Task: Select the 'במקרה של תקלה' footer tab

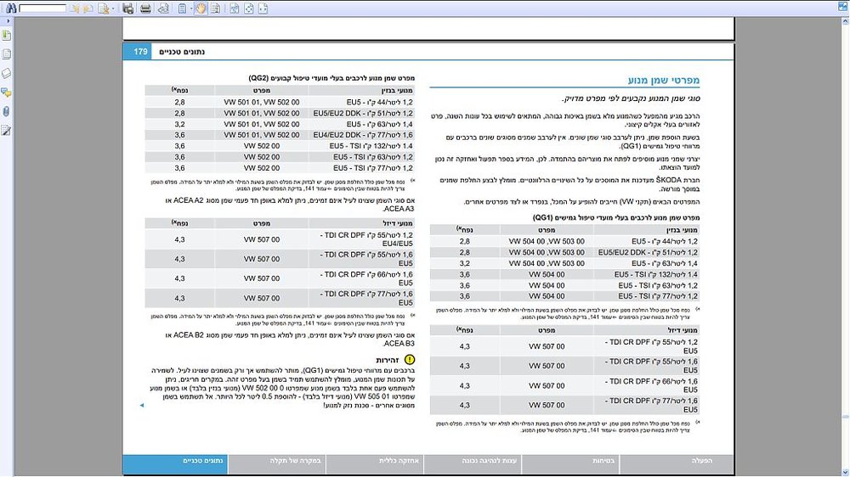Action: [276, 464]
